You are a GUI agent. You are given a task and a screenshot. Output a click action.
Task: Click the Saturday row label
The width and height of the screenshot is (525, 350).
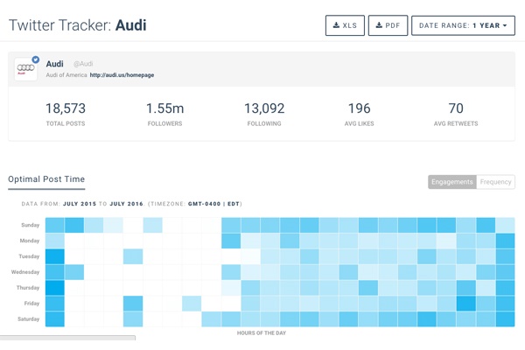click(x=29, y=319)
